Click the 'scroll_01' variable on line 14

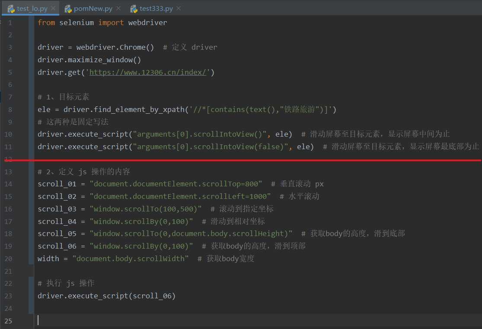[57, 184]
